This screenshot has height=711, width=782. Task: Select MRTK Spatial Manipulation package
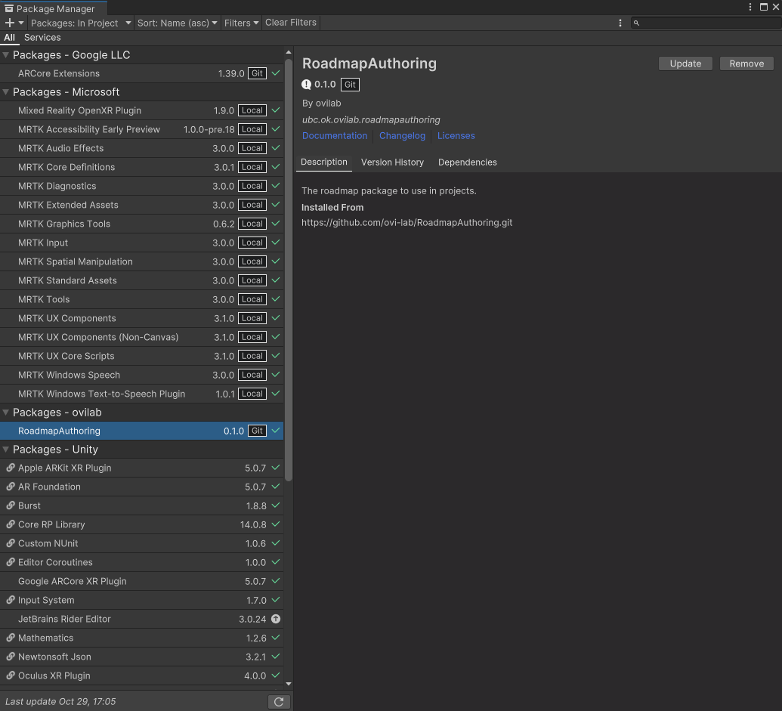click(x=141, y=261)
